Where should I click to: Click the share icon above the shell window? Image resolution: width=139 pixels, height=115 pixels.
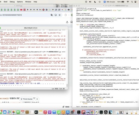(67, 22)
